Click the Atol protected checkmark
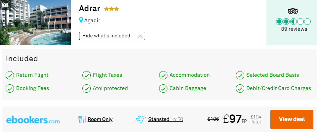The image size is (317, 133). 86,89
